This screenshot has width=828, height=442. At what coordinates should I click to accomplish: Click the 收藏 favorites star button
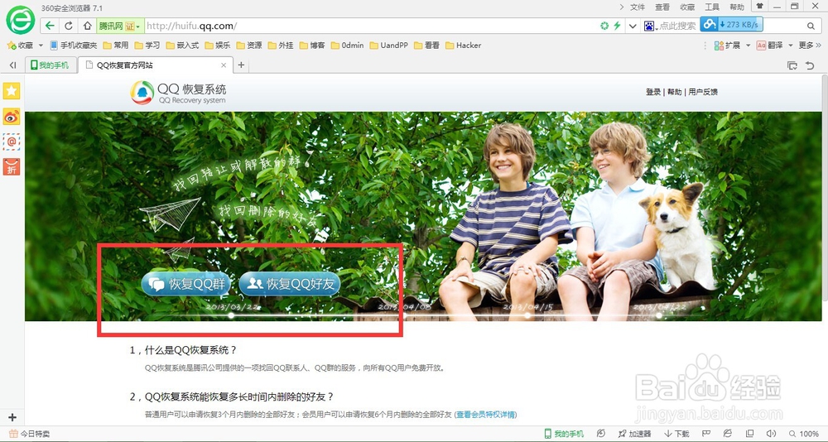click(x=20, y=46)
